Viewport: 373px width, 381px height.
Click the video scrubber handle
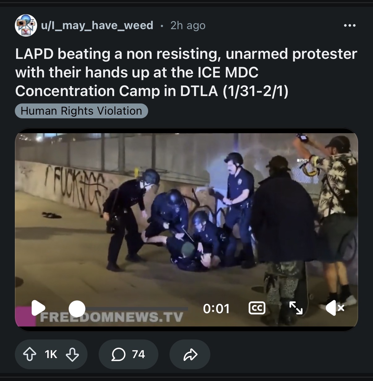[77, 309]
